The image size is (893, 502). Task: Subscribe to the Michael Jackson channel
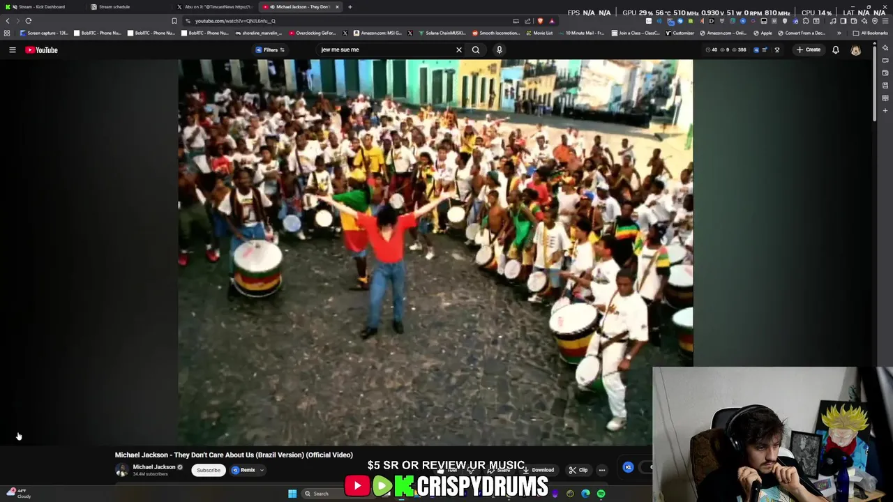coord(209,470)
